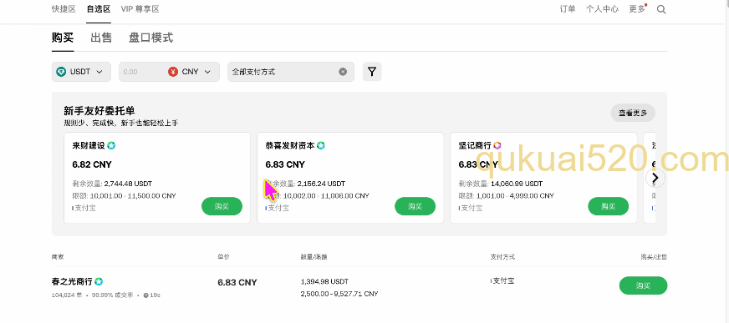Click verified badge next to 来财建设
Viewport: 729px width, 323px height.
111,145
